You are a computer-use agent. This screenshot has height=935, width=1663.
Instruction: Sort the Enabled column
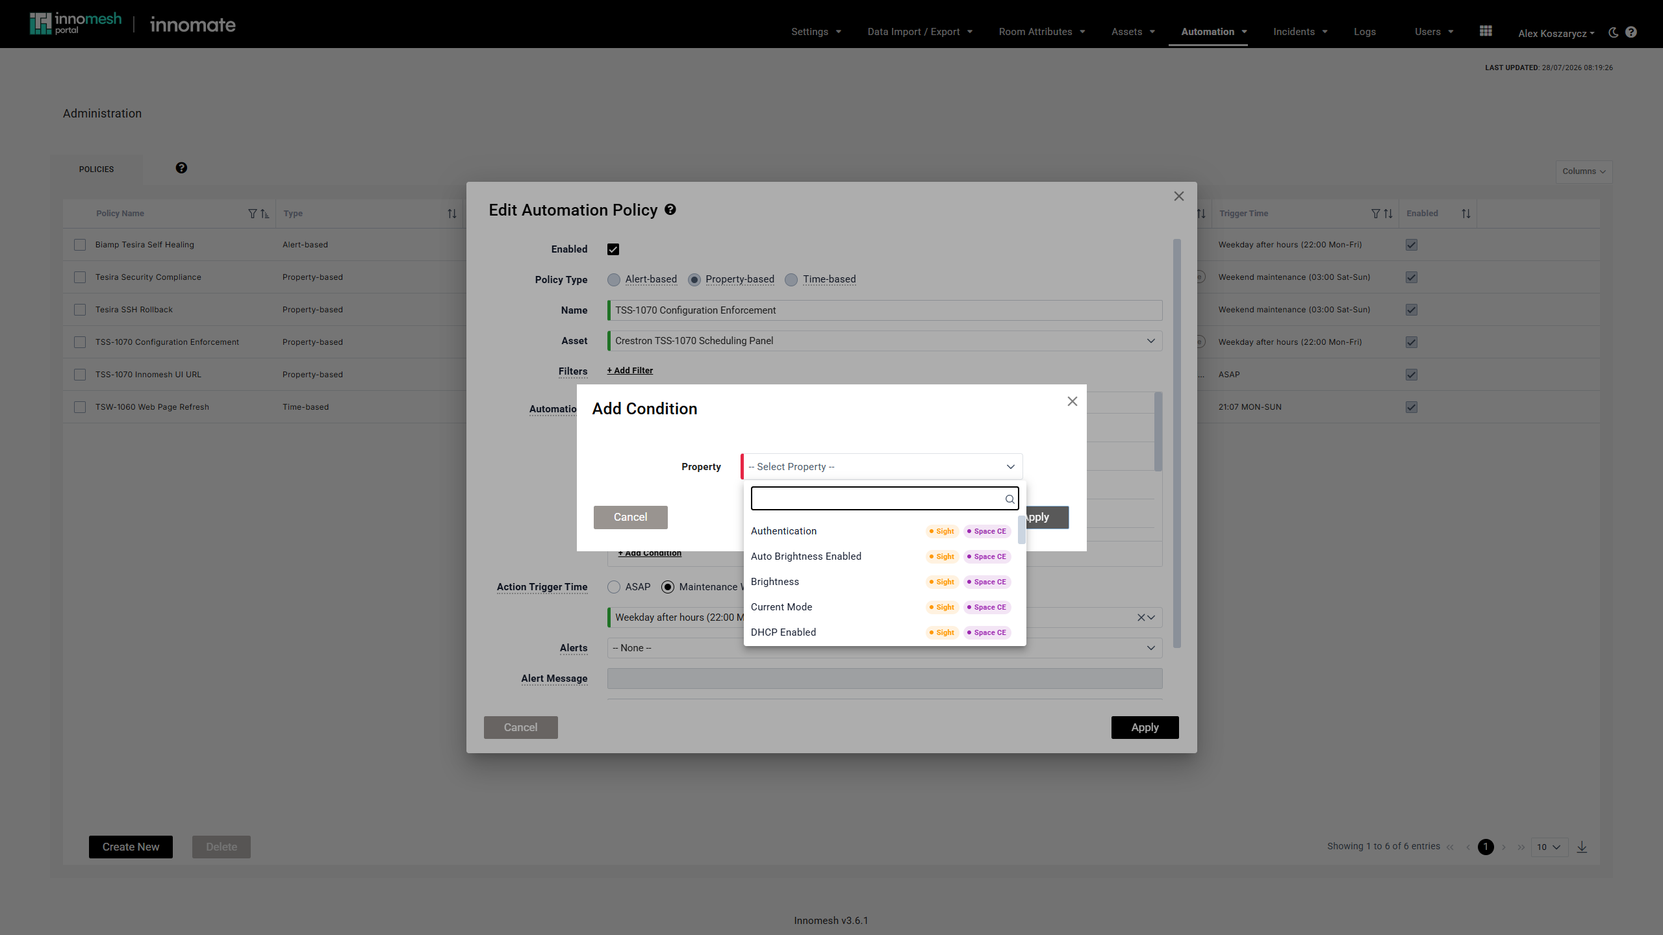click(1466, 214)
